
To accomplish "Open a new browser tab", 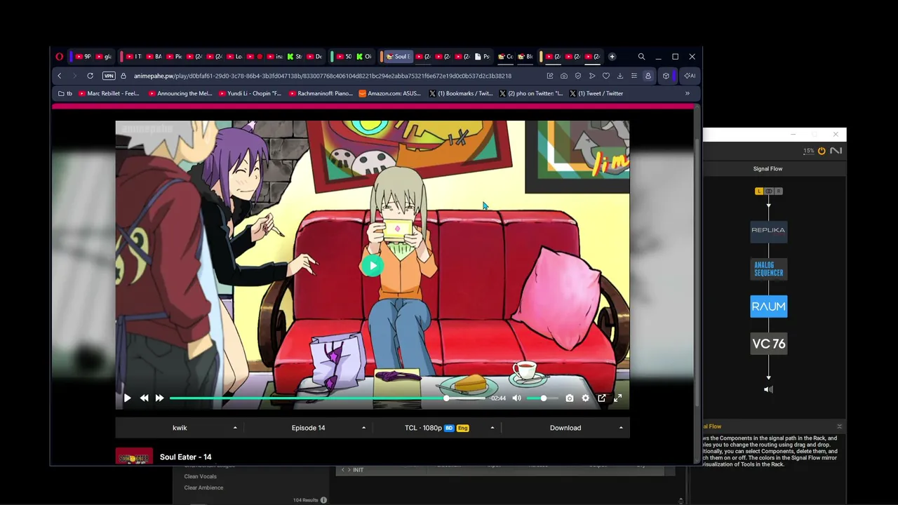I will pos(612,57).
